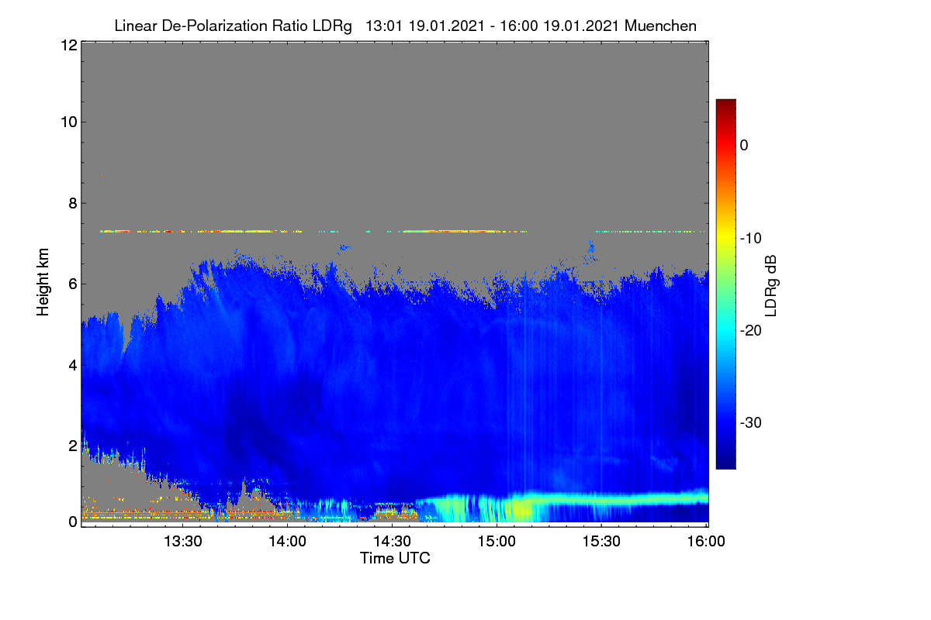Click the 14:30 time axis tick label

coord(393,542)
